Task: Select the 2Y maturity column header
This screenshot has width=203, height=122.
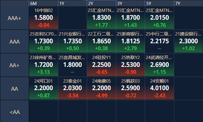Action: [x=101, y=3]
